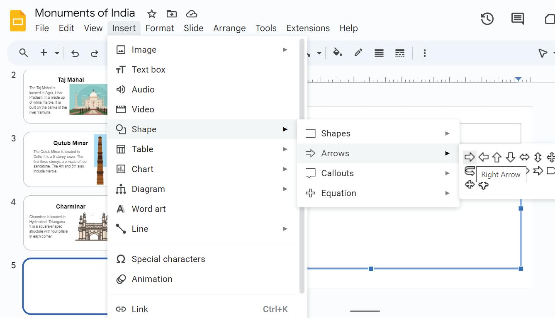
Task: Open the border dash style tool
Action: (x=399, y=53)
